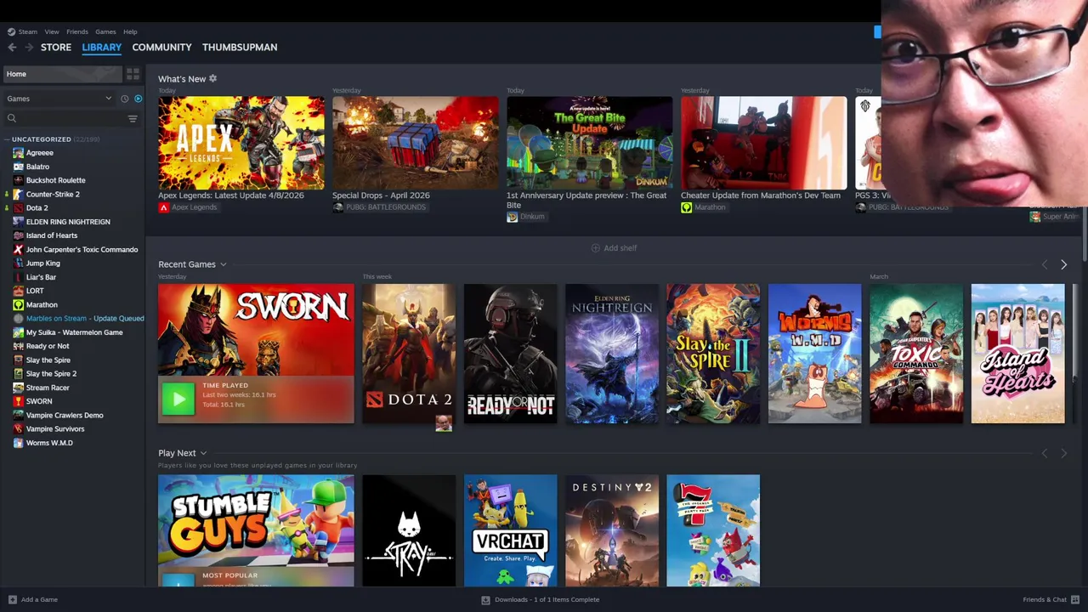The image size is (1088, 612).
Task: Open Counter-Strike 2 in the sidebar
Action: tap(53, 194)
